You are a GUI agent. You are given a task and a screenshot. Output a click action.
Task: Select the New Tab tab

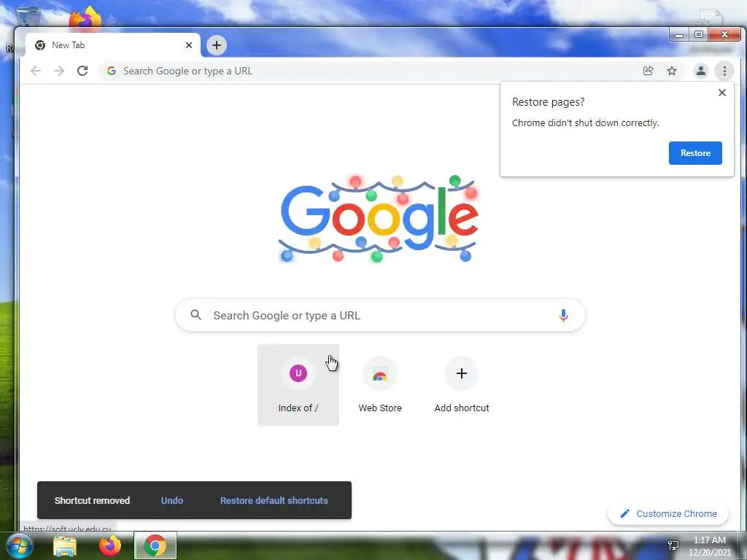tap(113, 45)
